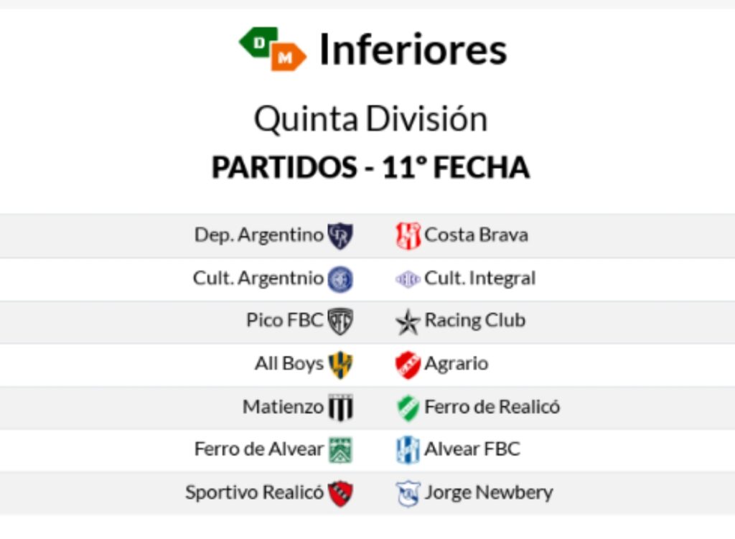Select the Jorge Newbery team name
This screenshot has width=735, height=539.
[488, 492]
